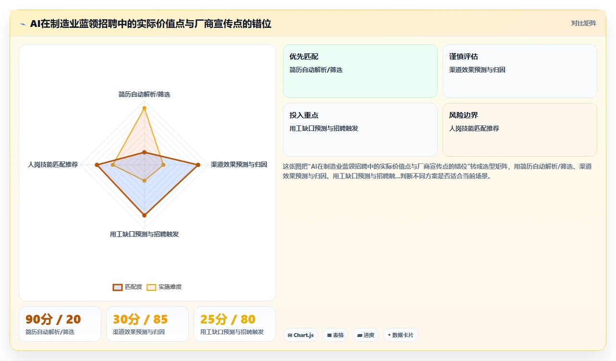The height and width of the screenshot is (361, 616).
Task: Click radar axis label 人岗技能匹配推荐
Action: [53, 164]
